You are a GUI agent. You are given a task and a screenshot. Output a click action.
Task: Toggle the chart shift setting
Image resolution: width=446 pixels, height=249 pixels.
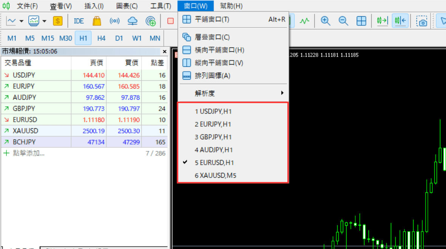coord(400,21)
